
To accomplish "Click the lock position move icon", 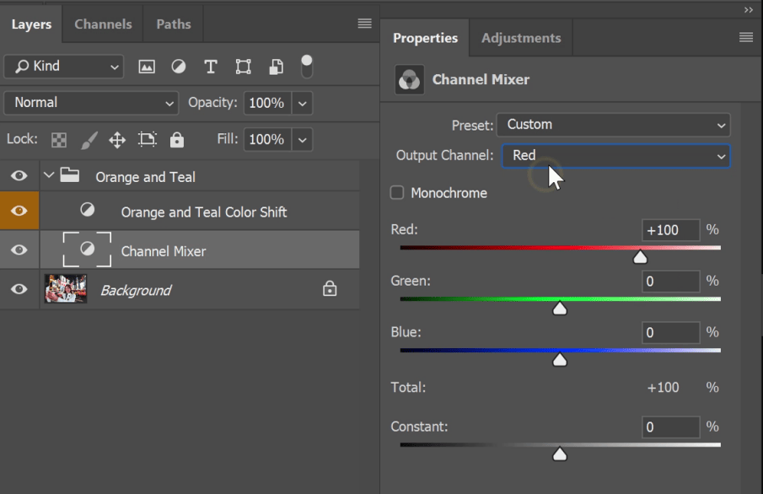I will tap(117, 139).
